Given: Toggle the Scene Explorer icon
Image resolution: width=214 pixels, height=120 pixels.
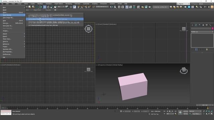Looking at the screenshot, I should click(119, 7).
